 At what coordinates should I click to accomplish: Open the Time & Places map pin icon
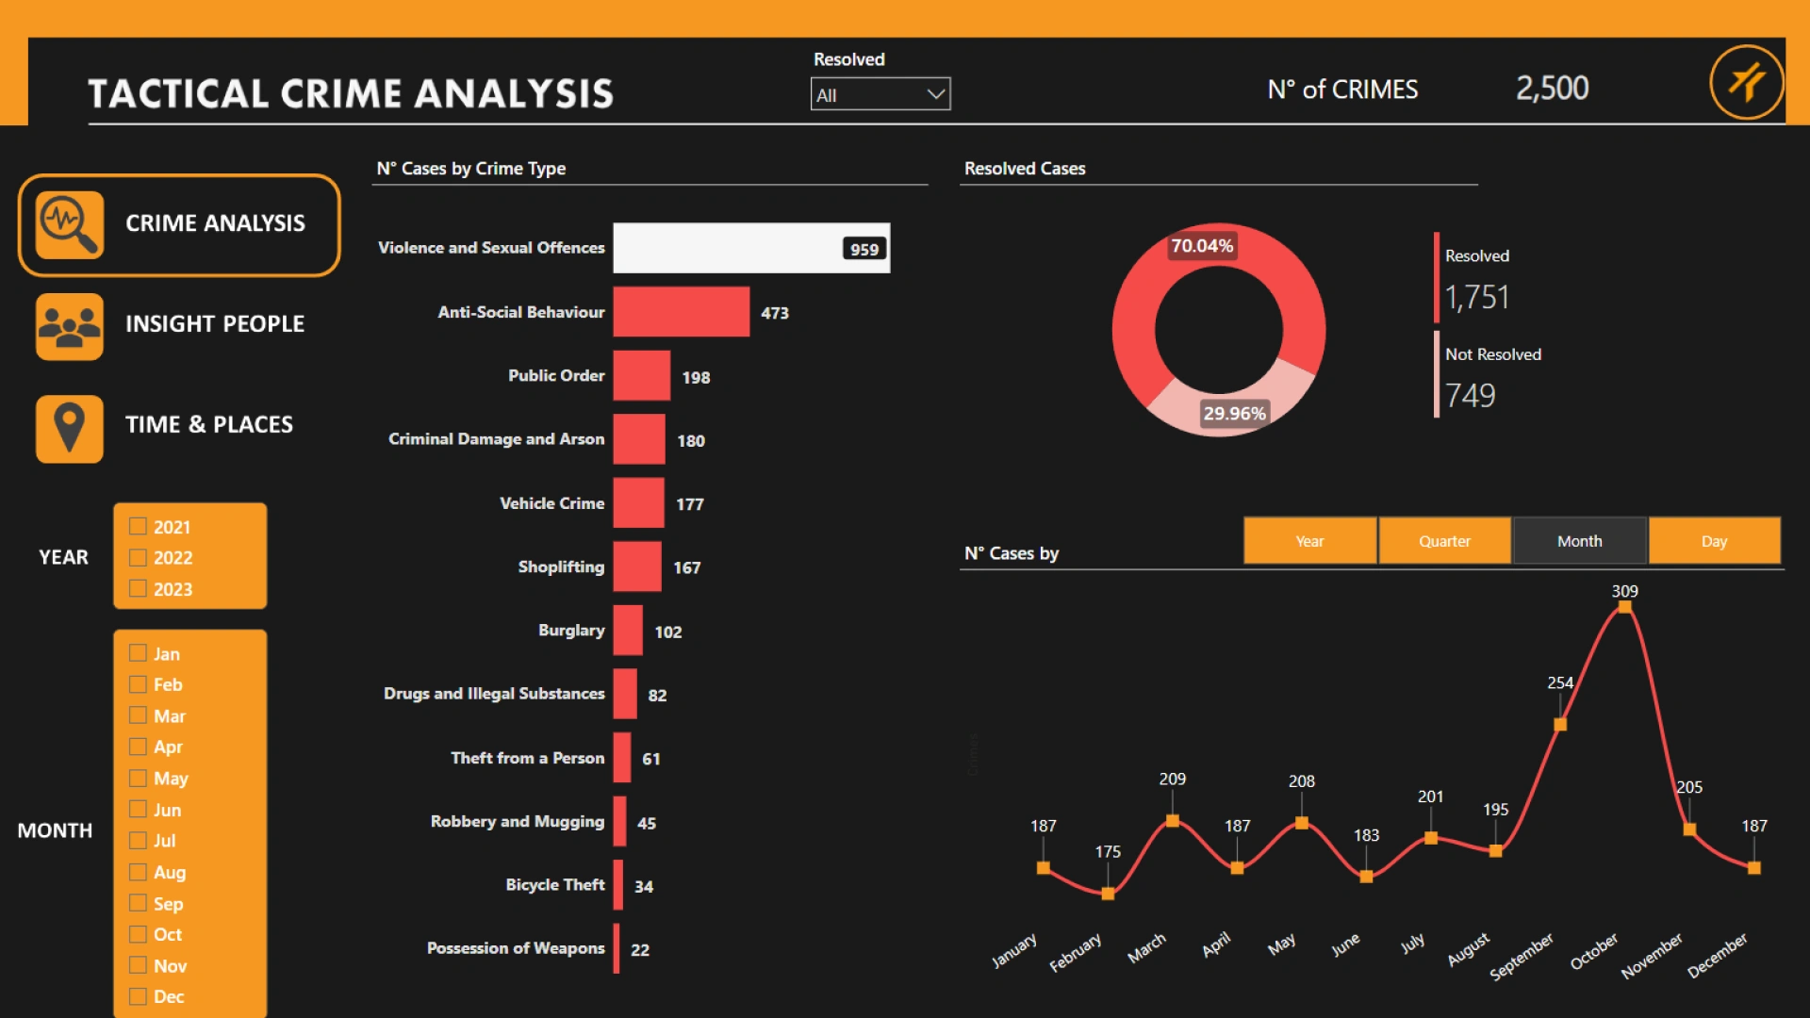(x=69, y=428)
